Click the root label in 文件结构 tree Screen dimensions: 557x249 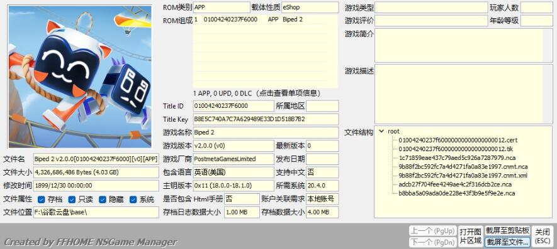click(393, 131)
